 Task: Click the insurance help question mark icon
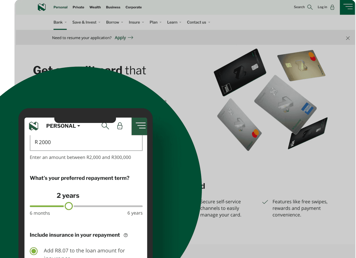126,235
